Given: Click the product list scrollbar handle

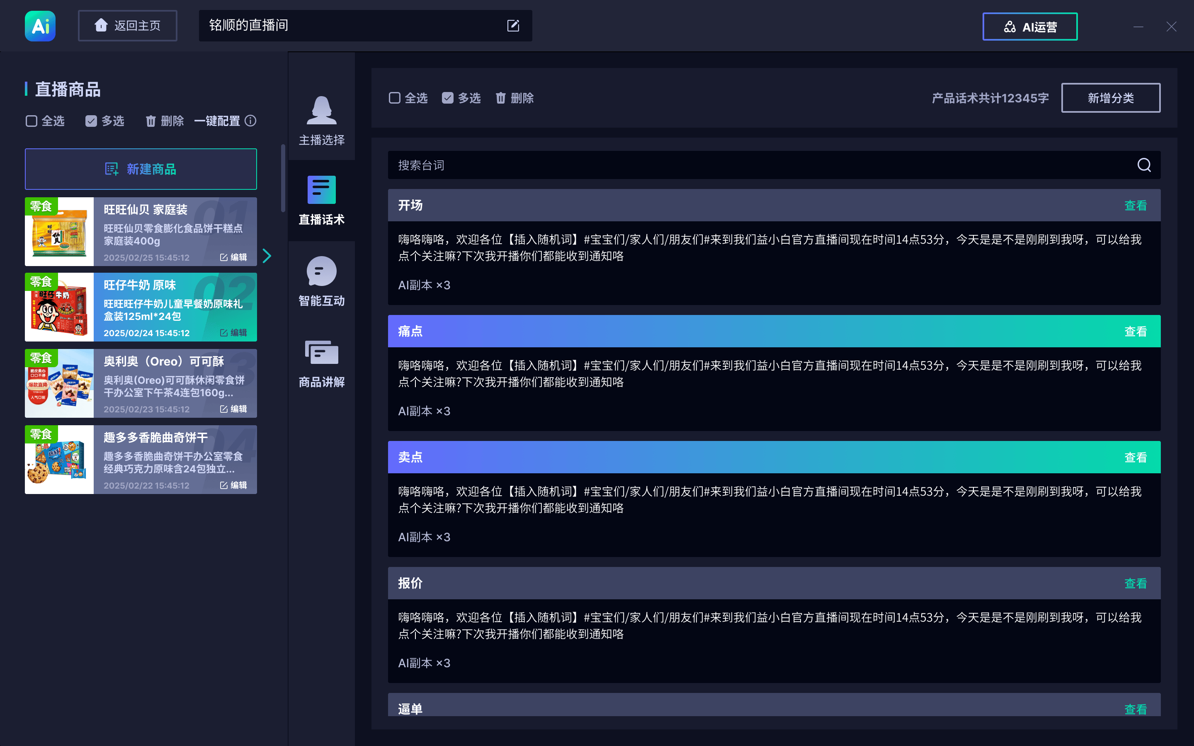Looking at the screenshot, I should coord(283,178).
